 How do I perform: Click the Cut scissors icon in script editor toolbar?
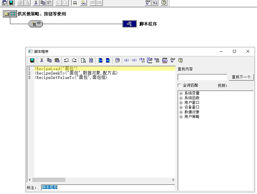[42, 60]
